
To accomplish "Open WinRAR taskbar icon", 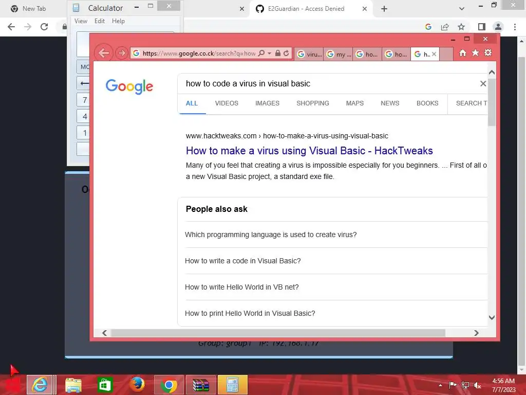I will point(201,385).
